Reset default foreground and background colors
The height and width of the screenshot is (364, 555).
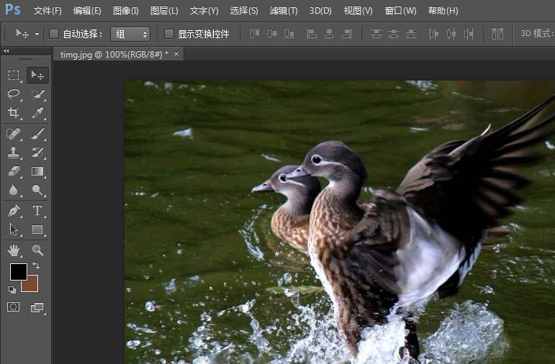[12, 290]
